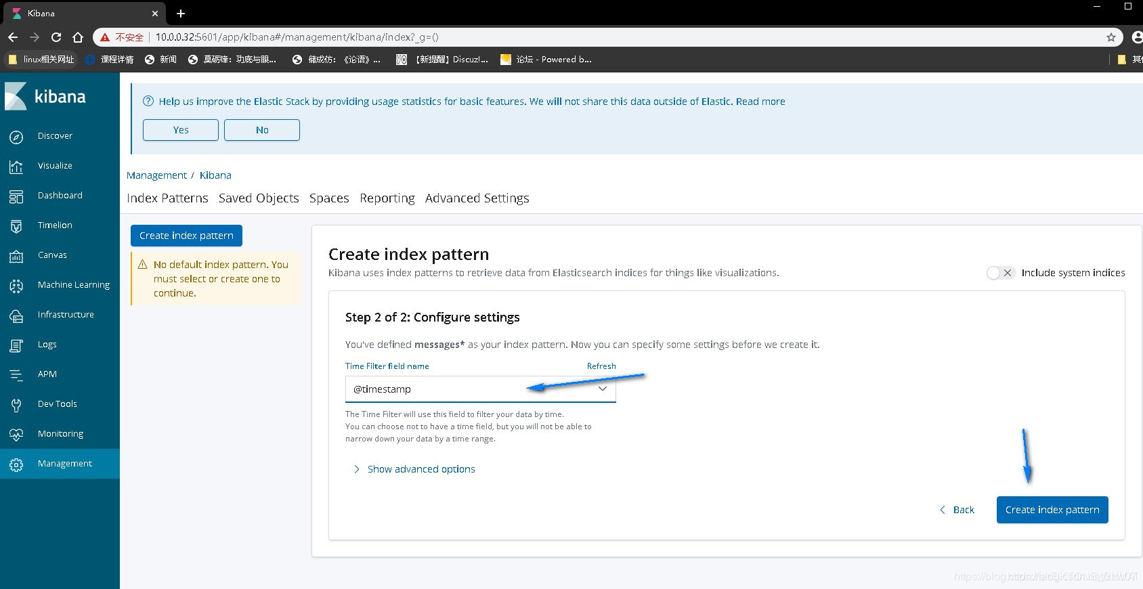Open 课程详情 bookmark
This screenshot has width=1143, height=589.
(110, 60)
